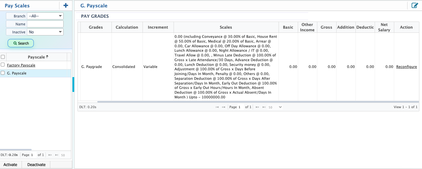The height and width of the screenshot is (169, 422).
Task: Check the Factory Payscale row checkbox
Action: click(x=3, y=65)
